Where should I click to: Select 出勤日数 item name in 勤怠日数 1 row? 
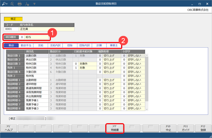tap(36, 56)
